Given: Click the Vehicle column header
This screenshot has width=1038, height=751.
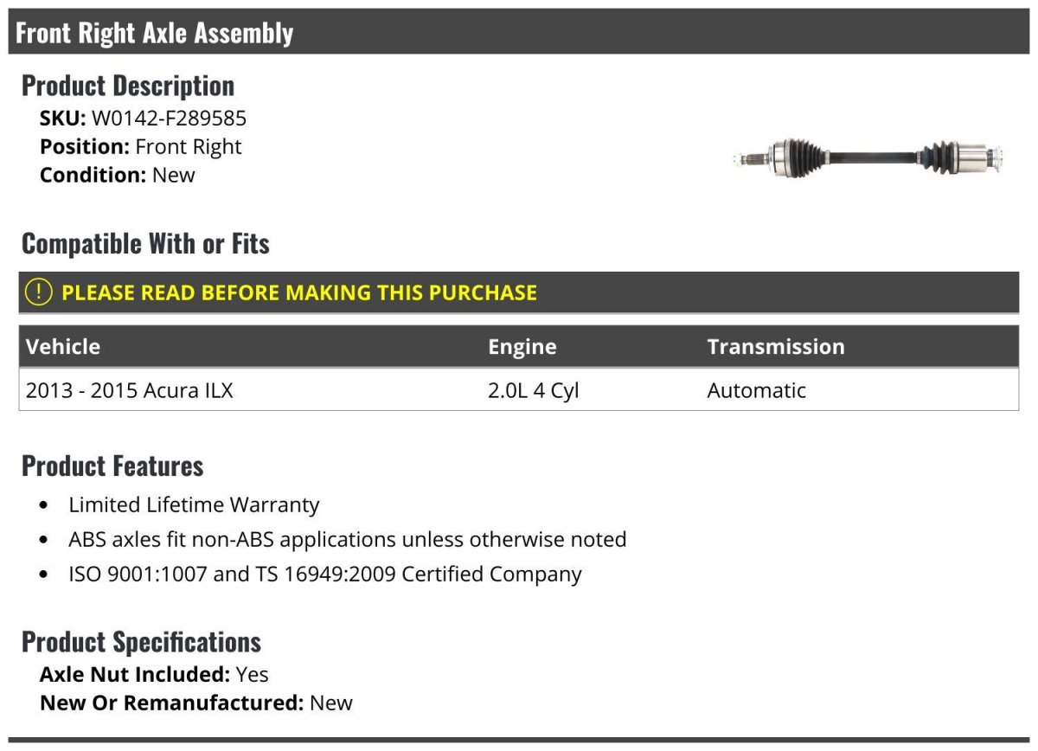Looking at the screenshot, I should 63,347.
